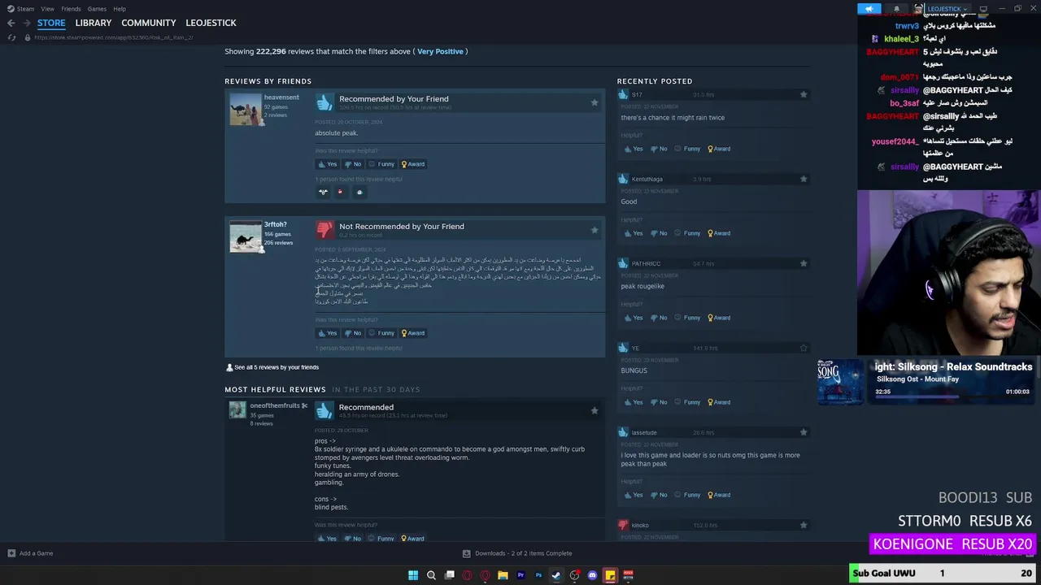
Task: Open taskbar Search
Action: point(431,575)
